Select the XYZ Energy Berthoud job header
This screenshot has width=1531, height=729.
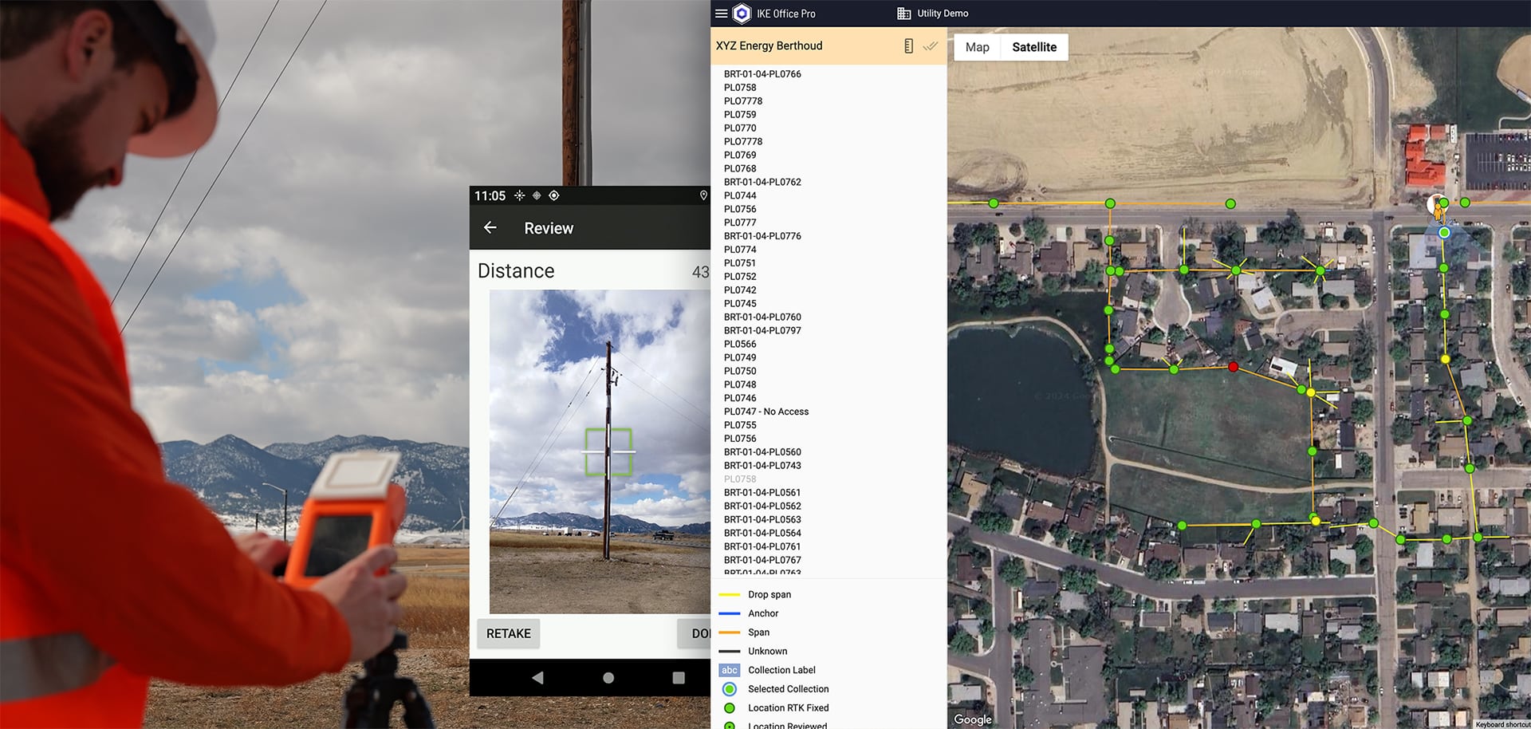pos(769,46)
